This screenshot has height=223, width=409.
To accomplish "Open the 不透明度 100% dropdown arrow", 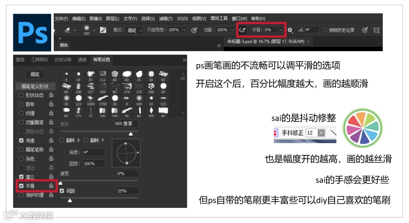I will (184, 30).
